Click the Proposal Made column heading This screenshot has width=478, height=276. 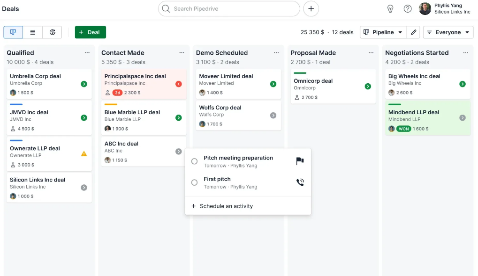(x=313, y=52)
